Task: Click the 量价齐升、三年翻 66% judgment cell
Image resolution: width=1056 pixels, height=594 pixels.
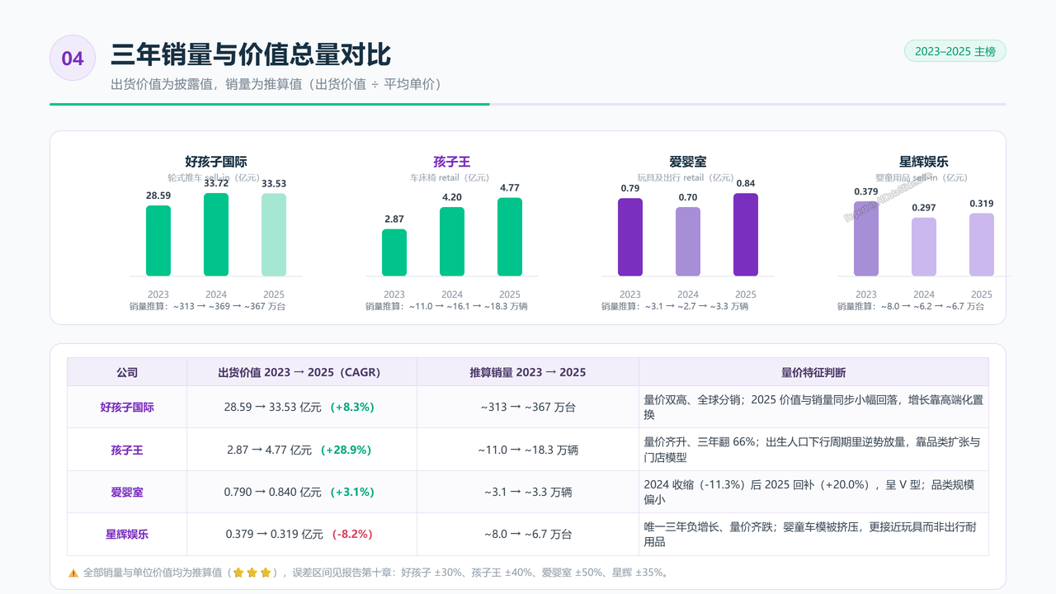Action: 813,450
